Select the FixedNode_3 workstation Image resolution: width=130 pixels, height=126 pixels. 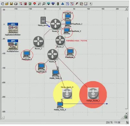click(x=67, y=31)
